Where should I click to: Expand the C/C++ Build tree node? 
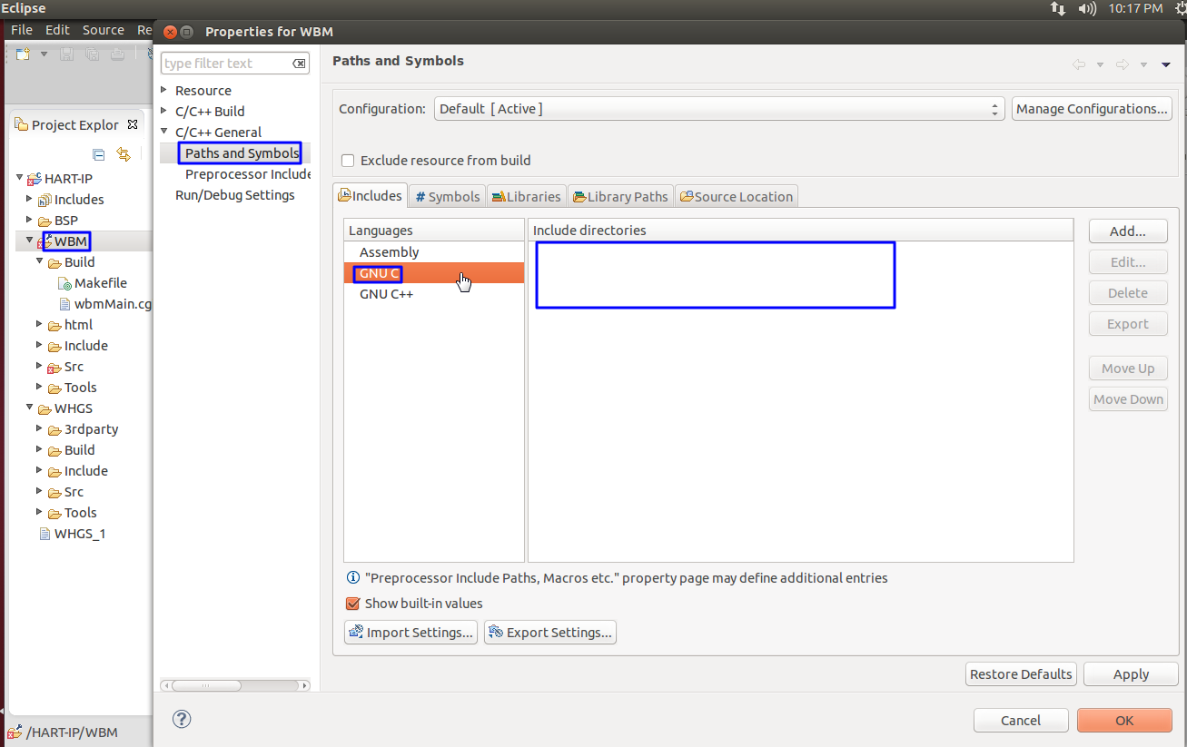tap(163, 111)
